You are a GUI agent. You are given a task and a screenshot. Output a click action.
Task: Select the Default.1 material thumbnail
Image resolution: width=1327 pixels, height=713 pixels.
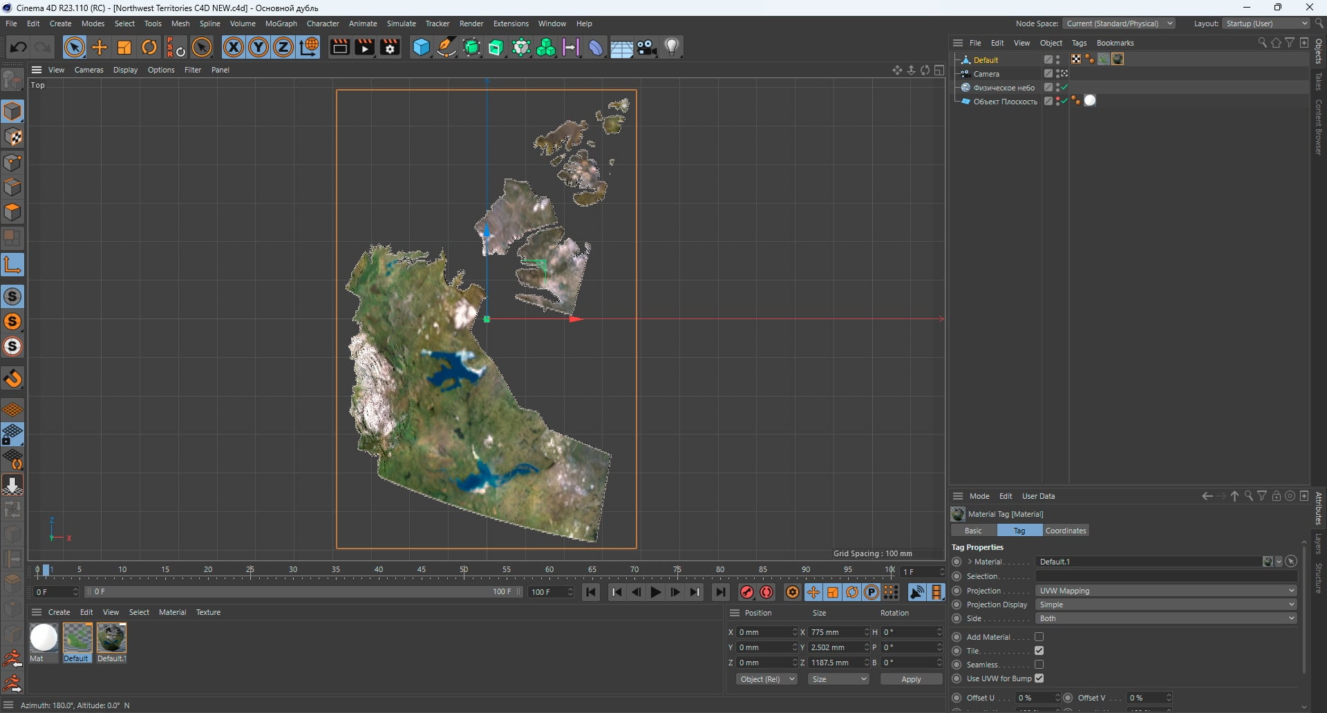111,638
